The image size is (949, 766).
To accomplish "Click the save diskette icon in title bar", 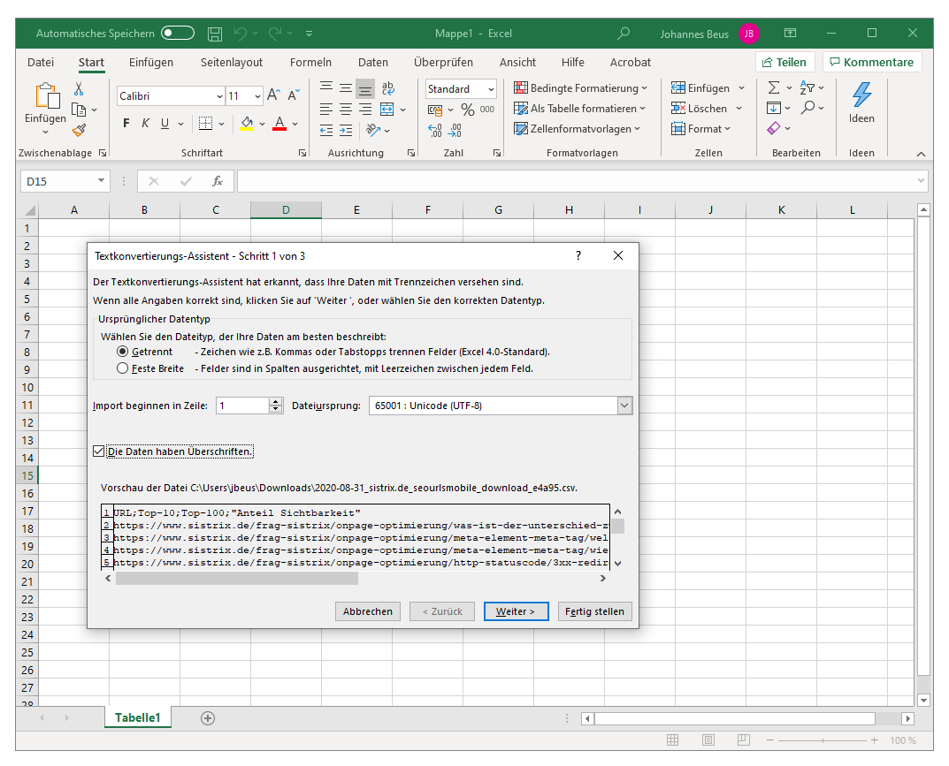I will click(x=215, y=34).
